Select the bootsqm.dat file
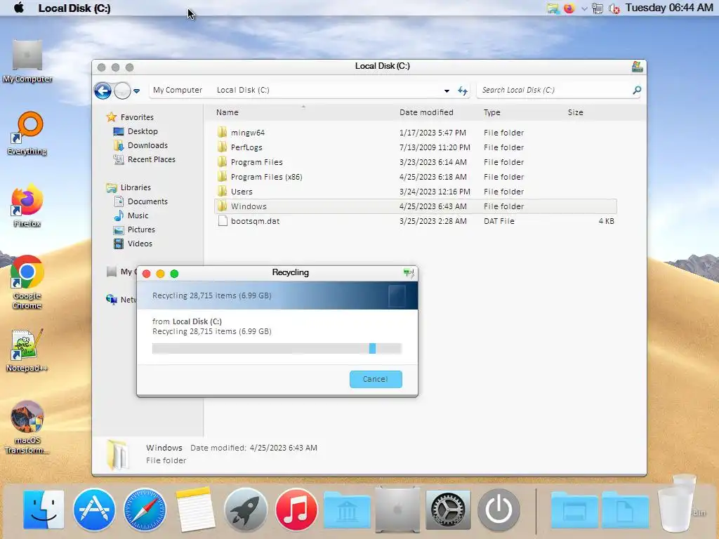 coord(416,221)
